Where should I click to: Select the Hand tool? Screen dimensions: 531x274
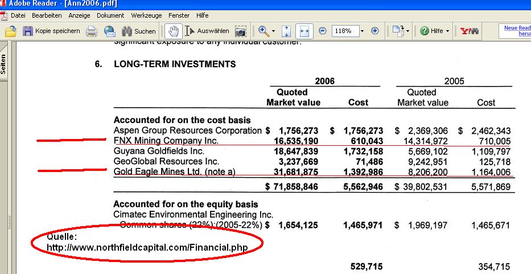click(174, 31)
